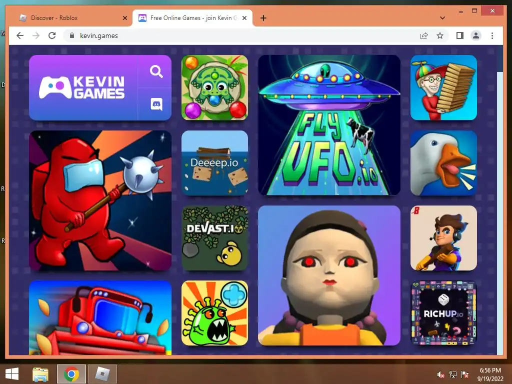Image resolution: width=512 pixels, height=384 pixels.
Task: Open the Fly UFO.io game
Action: [x=329, y=125]
